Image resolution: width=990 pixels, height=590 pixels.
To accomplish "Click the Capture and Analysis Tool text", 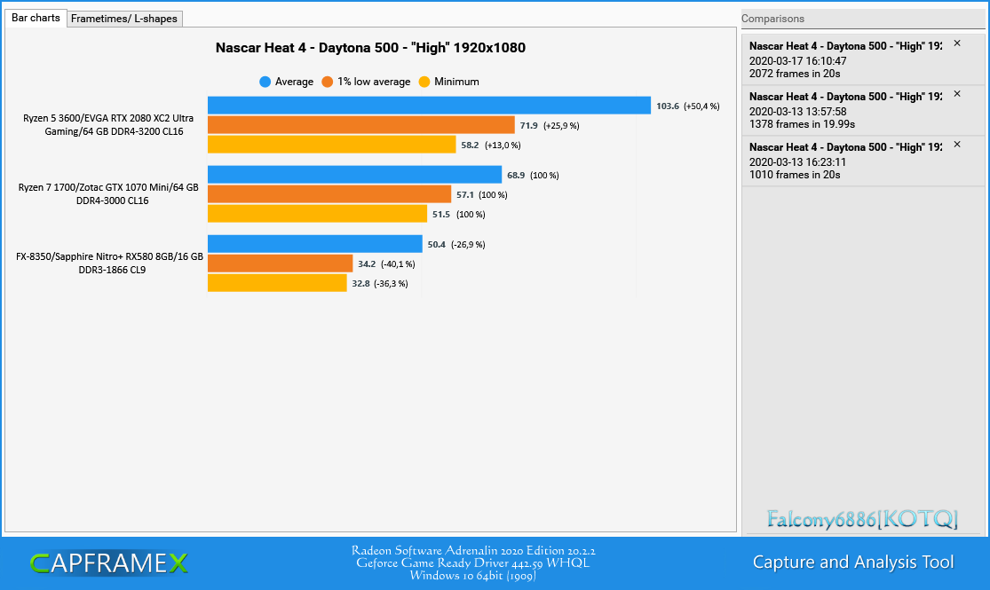I will click(x=853, y=562).
